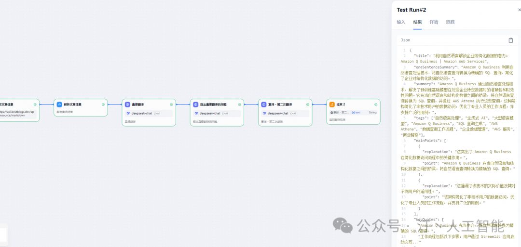Click the 指出直接翻译的问题 node icon
The image size is (521, 247).
(195, 104)
